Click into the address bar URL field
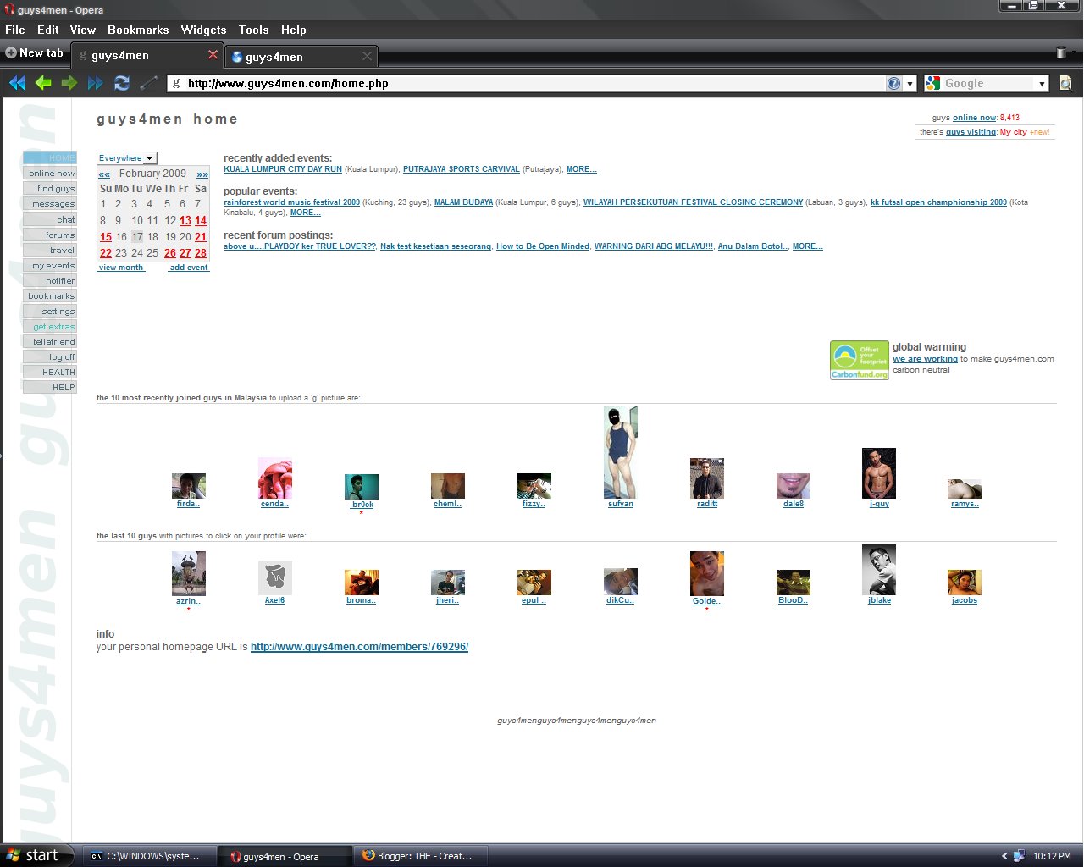The image size is (1084, 867). point(534,84)
